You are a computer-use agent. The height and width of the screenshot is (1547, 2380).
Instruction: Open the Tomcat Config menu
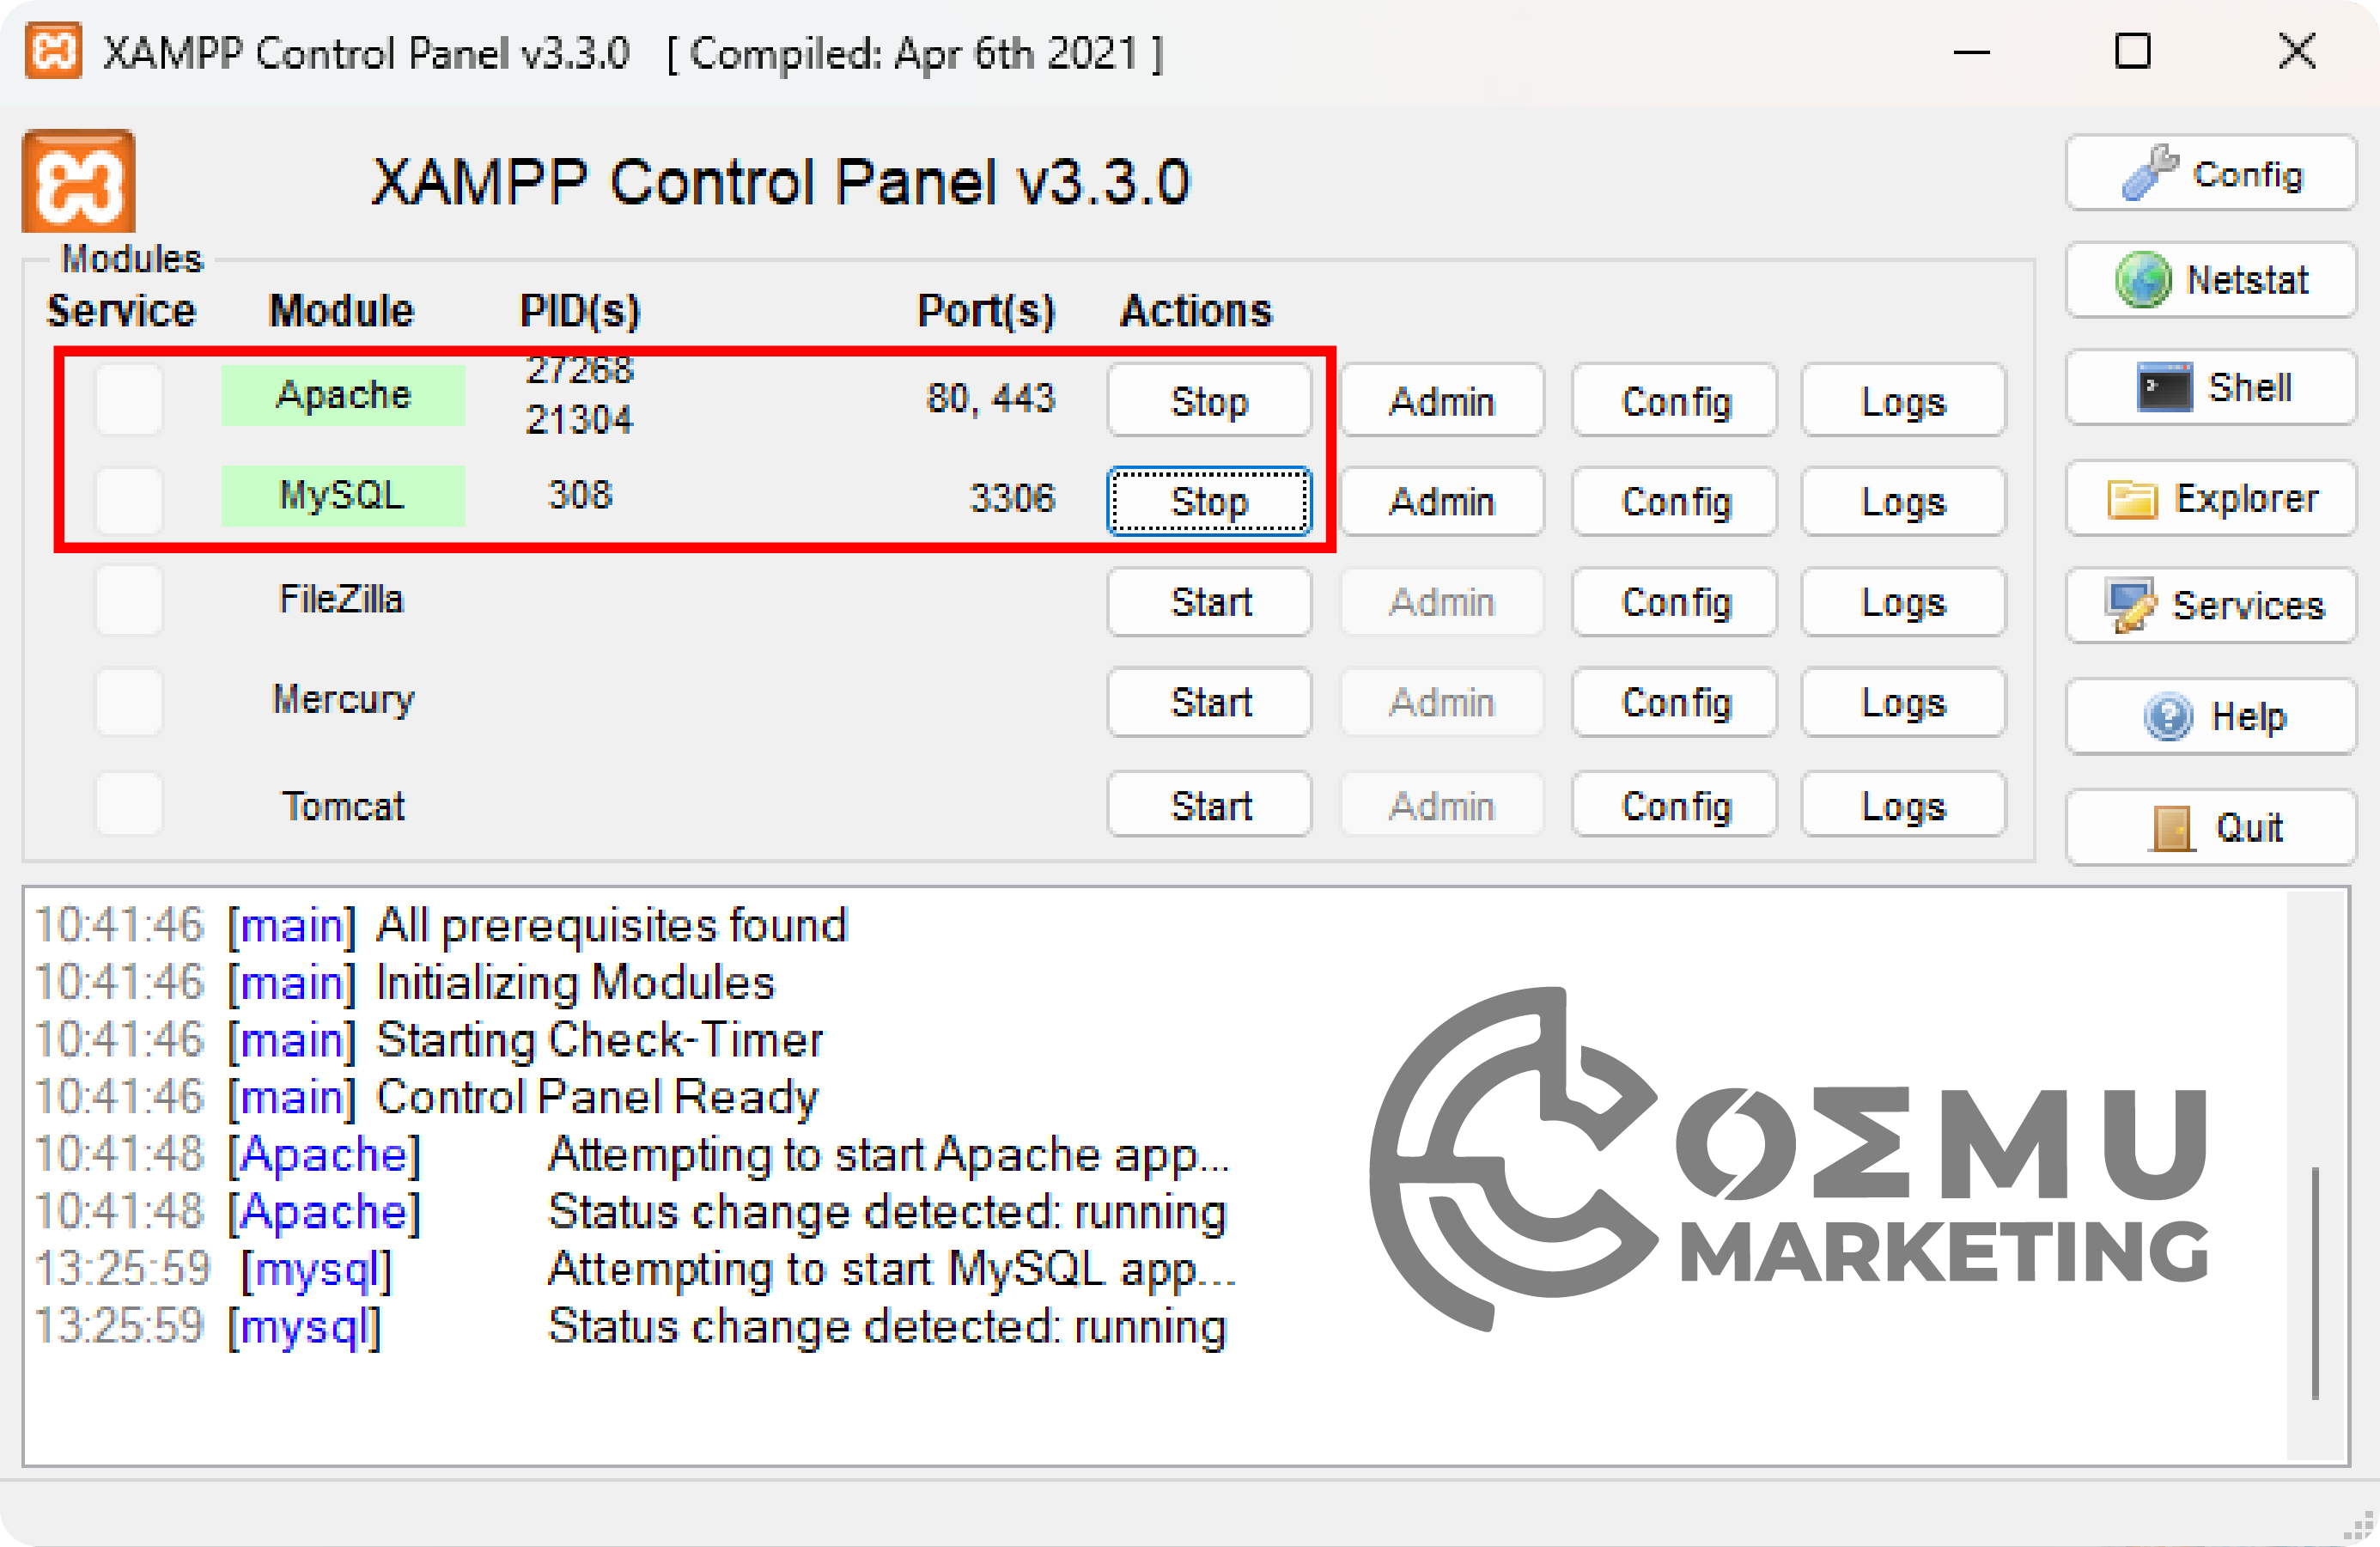tap(1674, 804)
